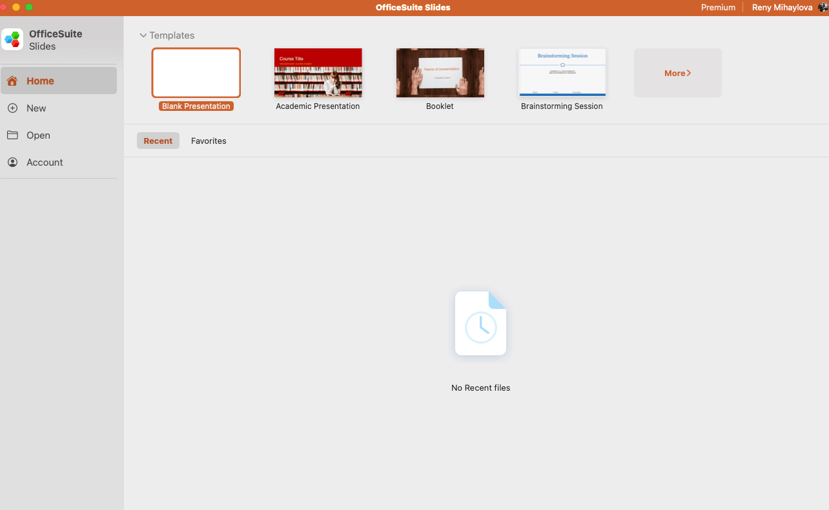Click the user avatar icon at top right
This screenshot has width=829, height=510.
[x=823, y=8]
